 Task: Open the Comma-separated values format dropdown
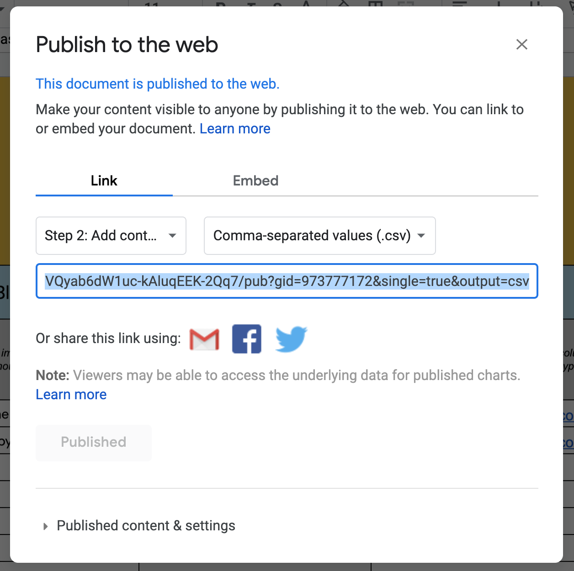point(319,236)
